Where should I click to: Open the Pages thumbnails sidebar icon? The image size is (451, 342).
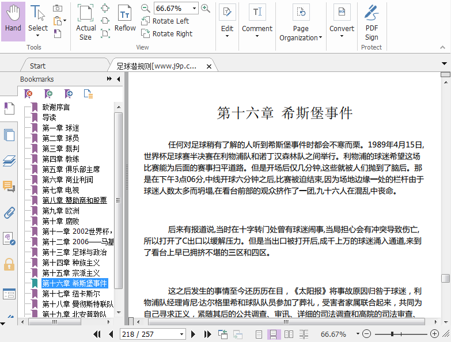click(9, 135)
